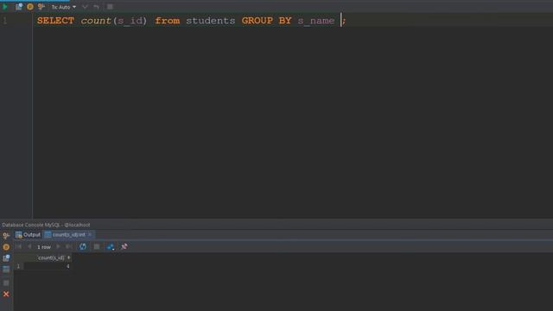This screenshot has width=553, height=311.
Task: Click the Database Console MySQL - @localhost title
Action: [x=46, y=225]
